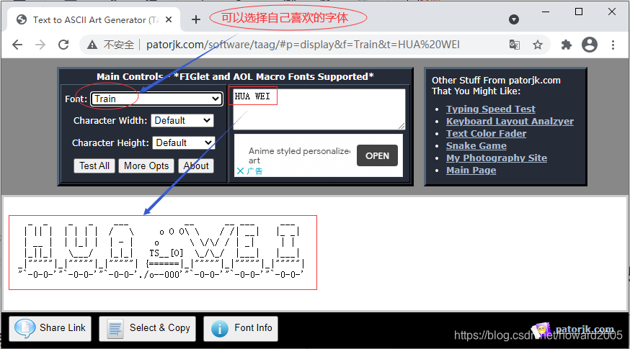
Task: Open the Chrome three-dot menu
Action: pos(613,45)
